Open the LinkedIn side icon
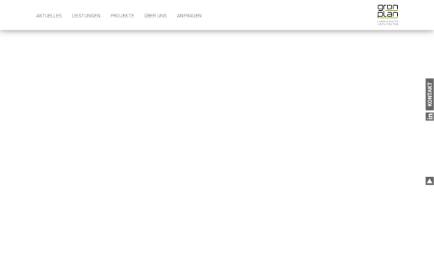Viewport: 434px width, 271px height. coord(430,116)
